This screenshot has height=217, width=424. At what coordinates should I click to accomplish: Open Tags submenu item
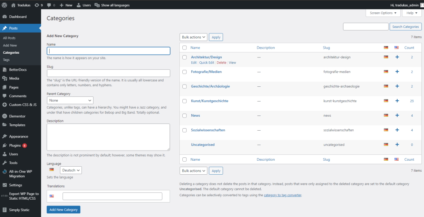pyautogui.click(x=6, y=60)
